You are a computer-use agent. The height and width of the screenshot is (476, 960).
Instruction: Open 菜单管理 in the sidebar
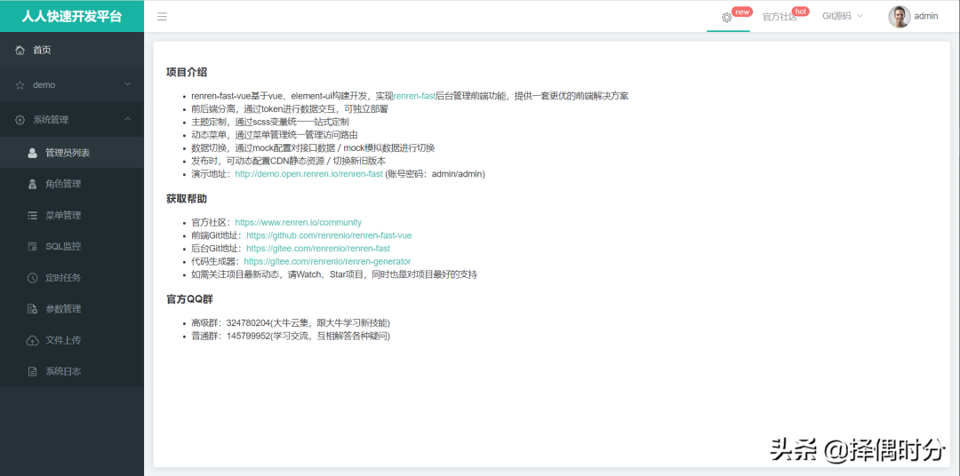pos(63,215)
